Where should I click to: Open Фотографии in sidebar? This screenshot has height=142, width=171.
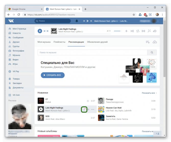tap(16, 51)
